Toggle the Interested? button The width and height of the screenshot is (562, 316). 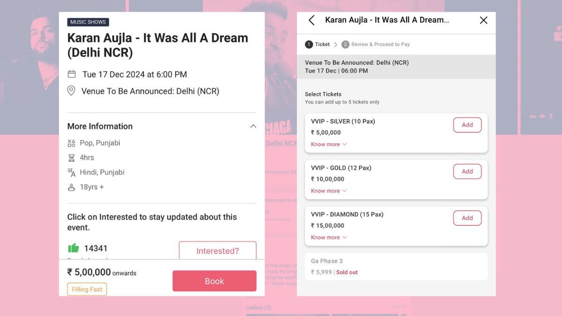click(x=217, y=251)
